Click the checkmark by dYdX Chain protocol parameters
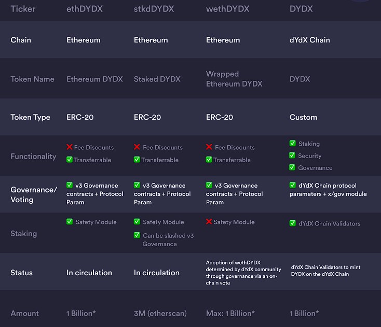This screenshot has width=381, height=327. coord(293,185)
